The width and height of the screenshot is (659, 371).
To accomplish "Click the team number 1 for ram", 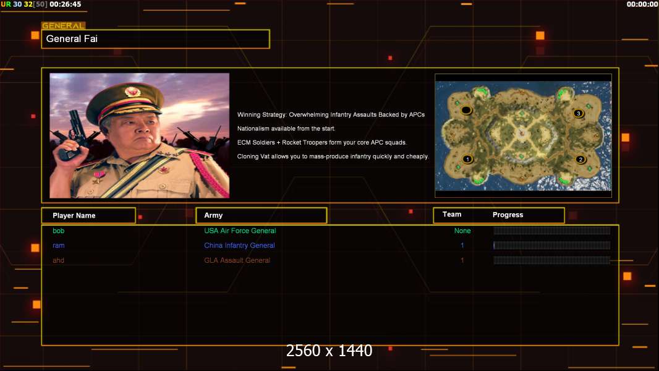I will point(462,245).
